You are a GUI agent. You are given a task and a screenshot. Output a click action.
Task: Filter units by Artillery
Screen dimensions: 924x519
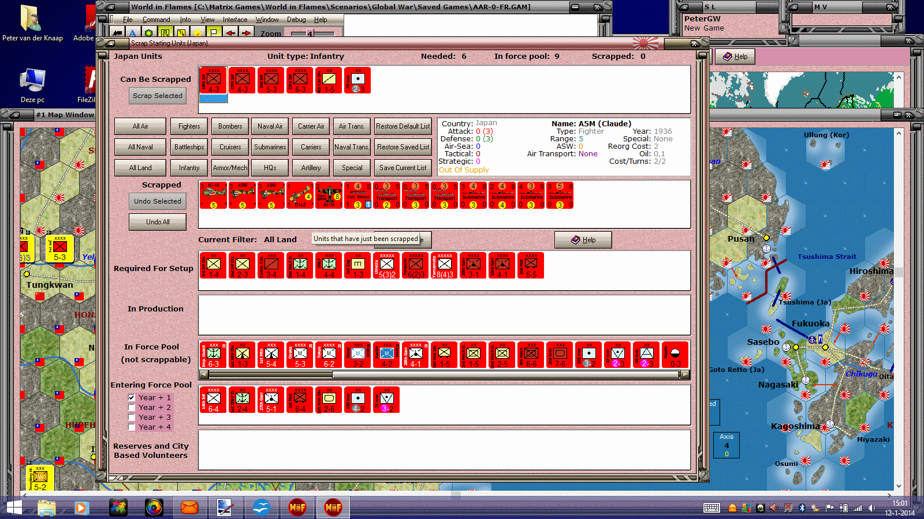(x=311, y=168)
